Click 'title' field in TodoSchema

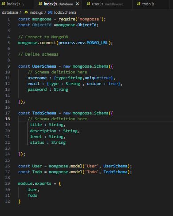(36, 125)
